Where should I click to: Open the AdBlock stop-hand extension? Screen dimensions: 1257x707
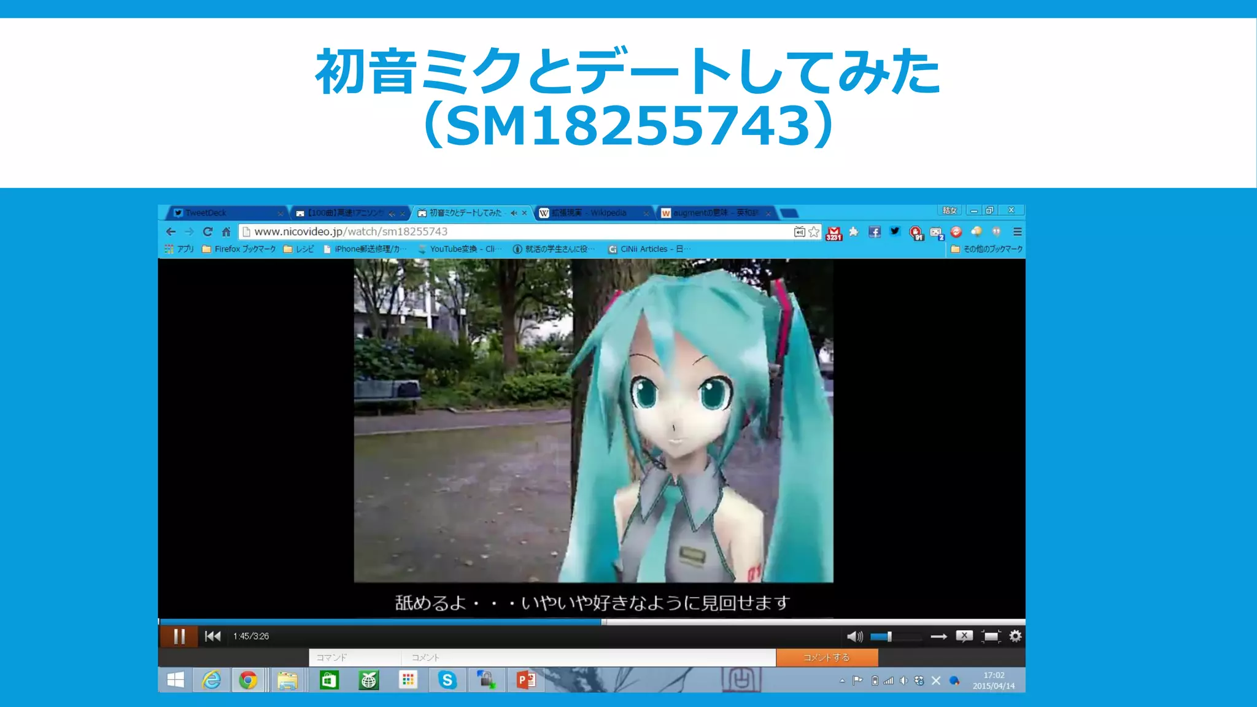tap(916, 233)
